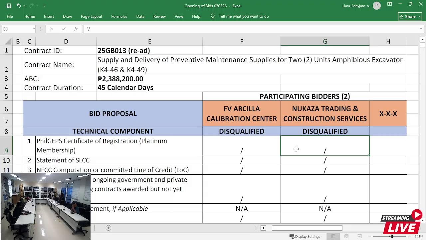Screen dimensions: 426x240
Task: Open Customize Quick Access Toolbar dropdown
Action: pos(44,6)
